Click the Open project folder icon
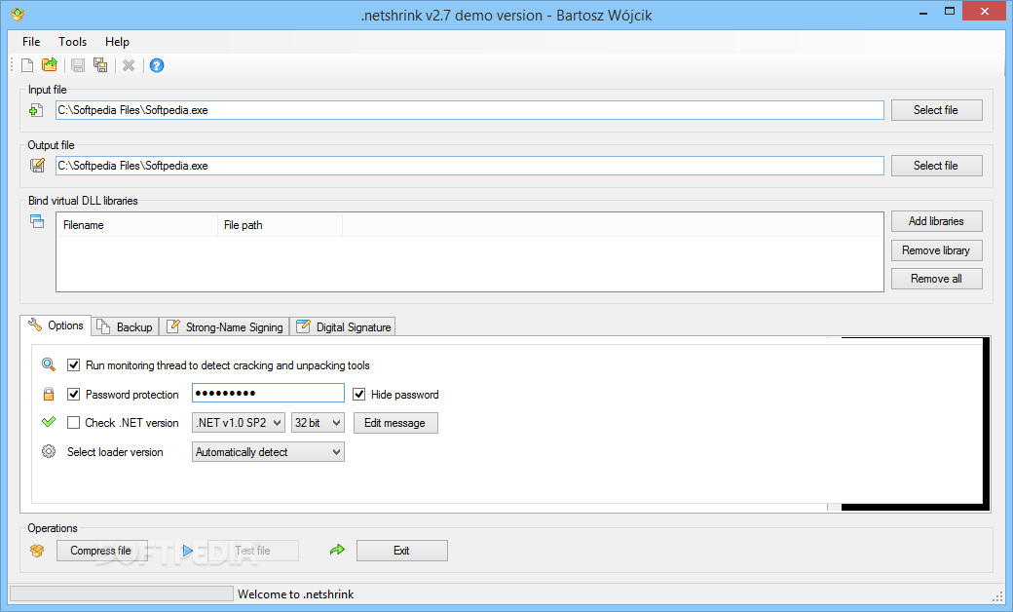 coord(49,64)
